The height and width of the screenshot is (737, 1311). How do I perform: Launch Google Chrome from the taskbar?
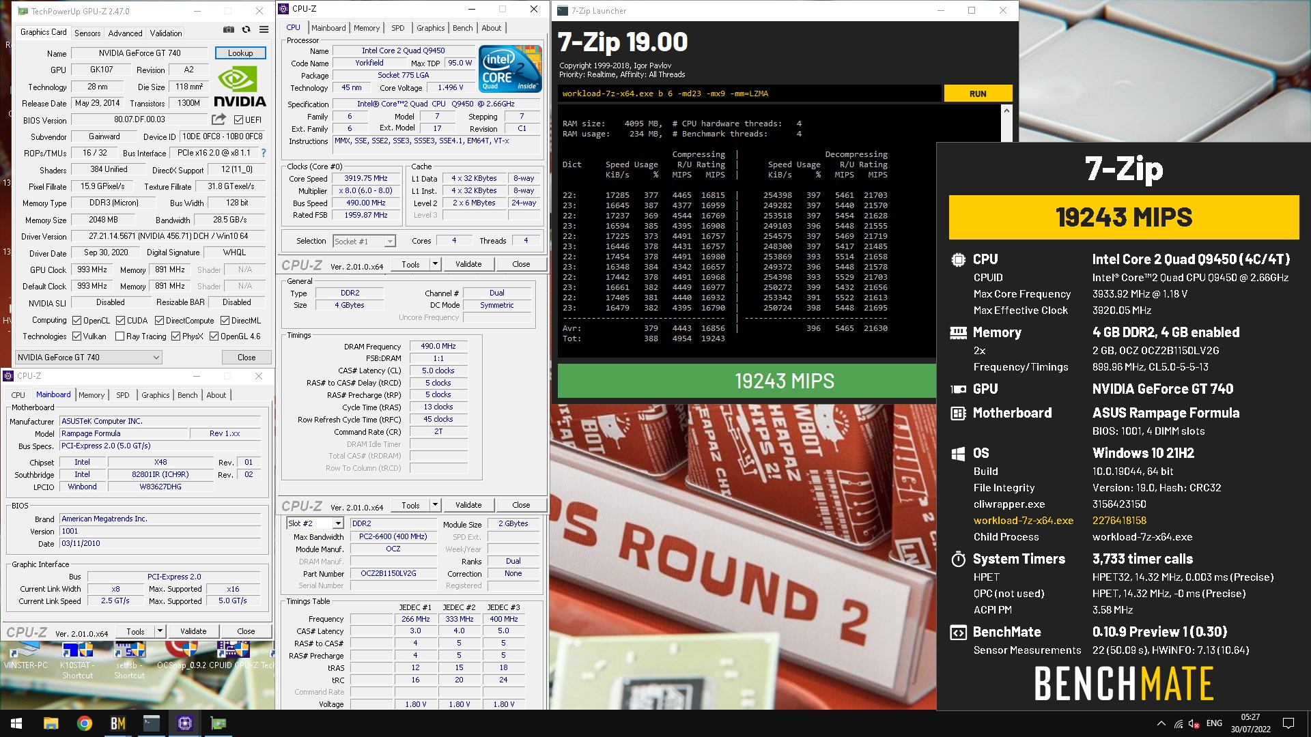84,723
